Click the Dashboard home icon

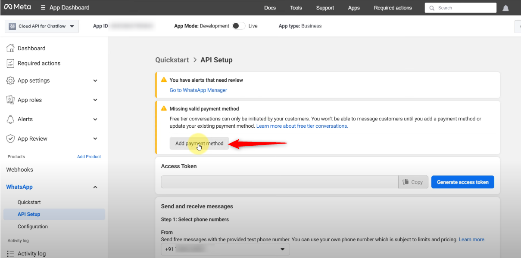point(11,48)
